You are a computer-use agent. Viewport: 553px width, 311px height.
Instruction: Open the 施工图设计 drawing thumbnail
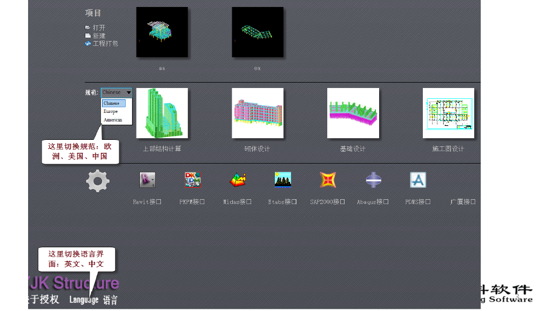448,113
